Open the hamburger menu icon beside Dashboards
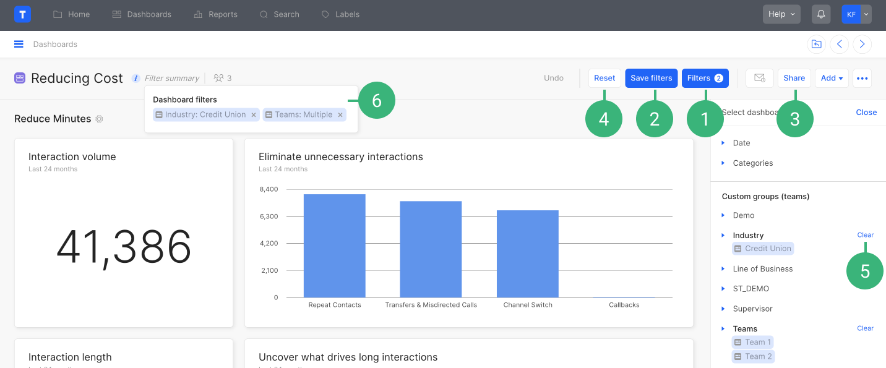886x368 pixels. 19,44
